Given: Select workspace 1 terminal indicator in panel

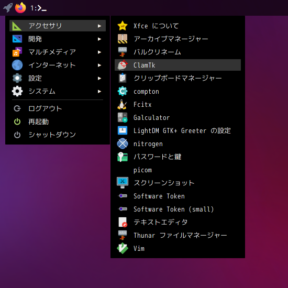Looking at the screenshot, I should tap(38, 8).
